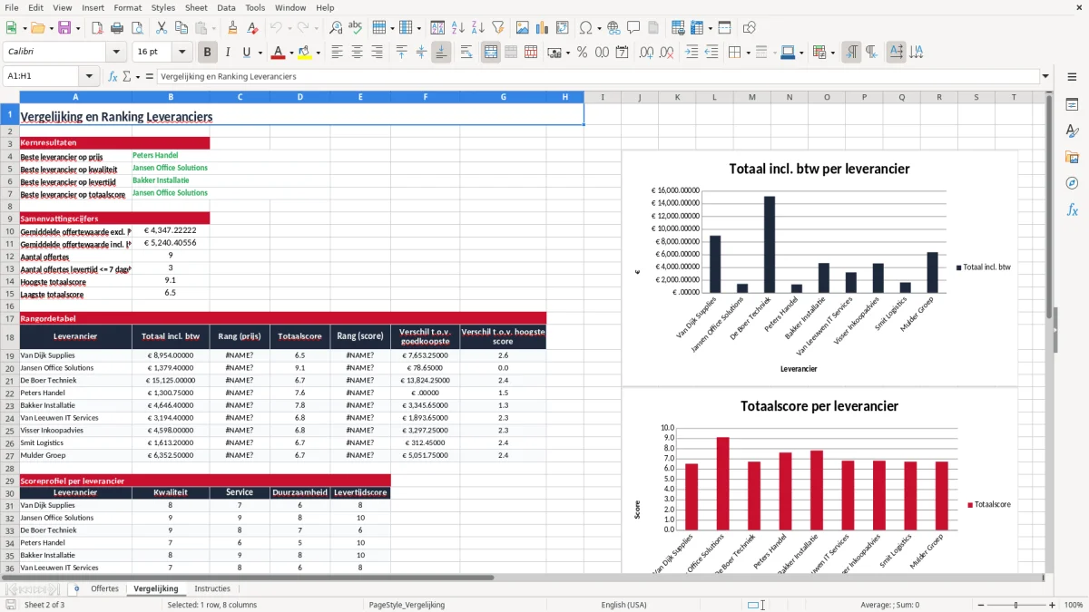Format cells as percent
Image resolution: width=1089 pixels, height=612 pixels.
click(x=583, y=53)
